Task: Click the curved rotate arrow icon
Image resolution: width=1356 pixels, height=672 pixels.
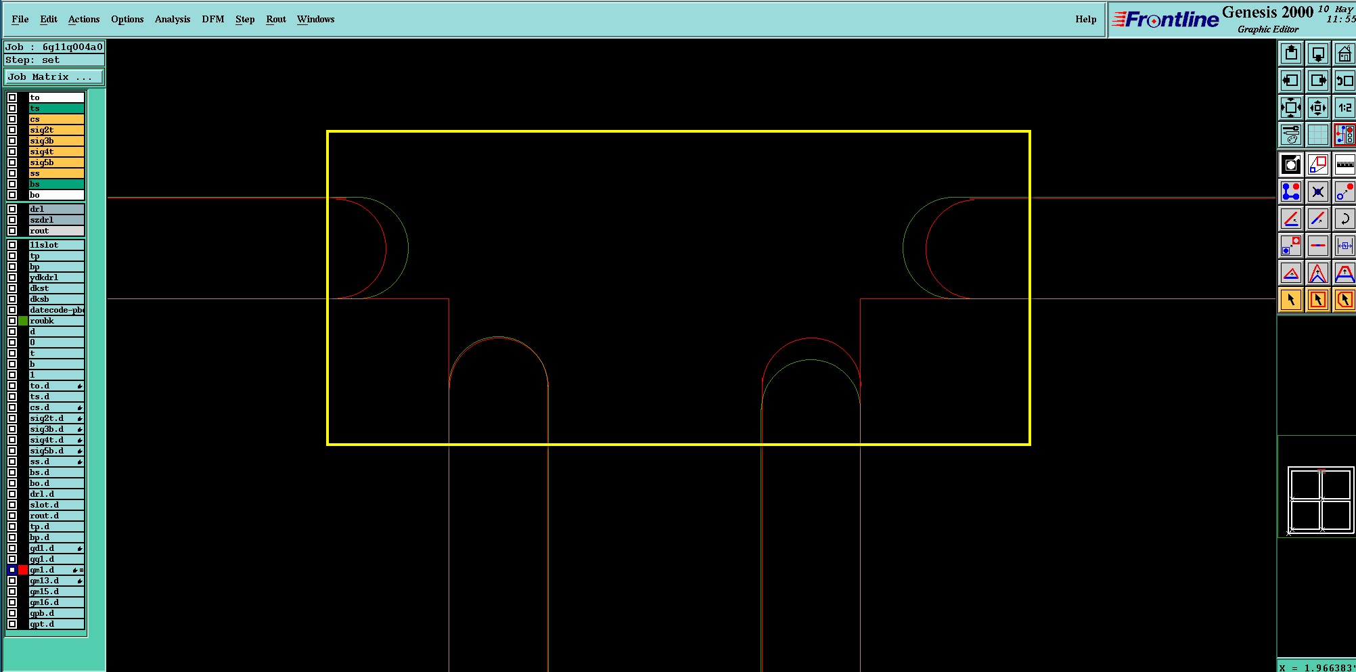Action: pos(1344,219)
